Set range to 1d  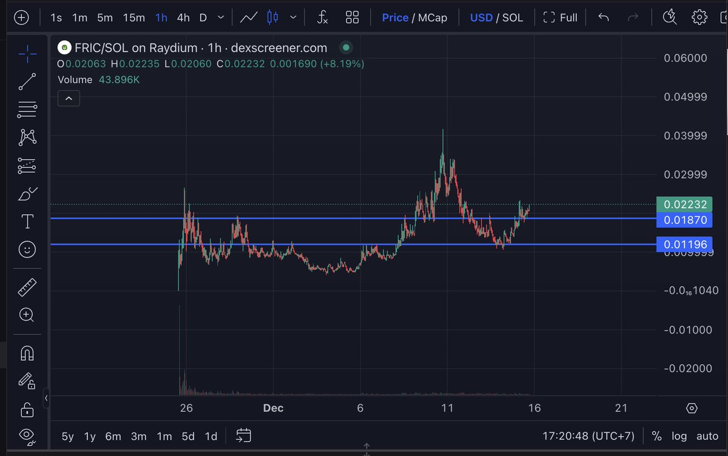point(211,436)
